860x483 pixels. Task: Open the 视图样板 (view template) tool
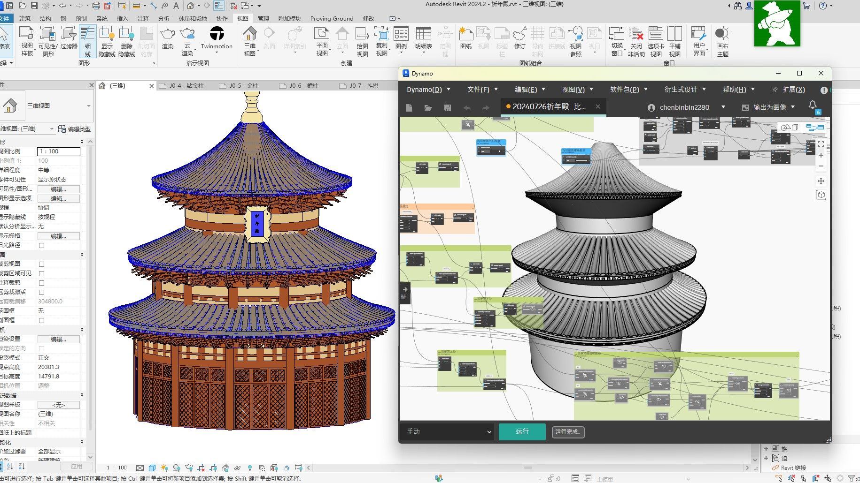tap(27, 41)
